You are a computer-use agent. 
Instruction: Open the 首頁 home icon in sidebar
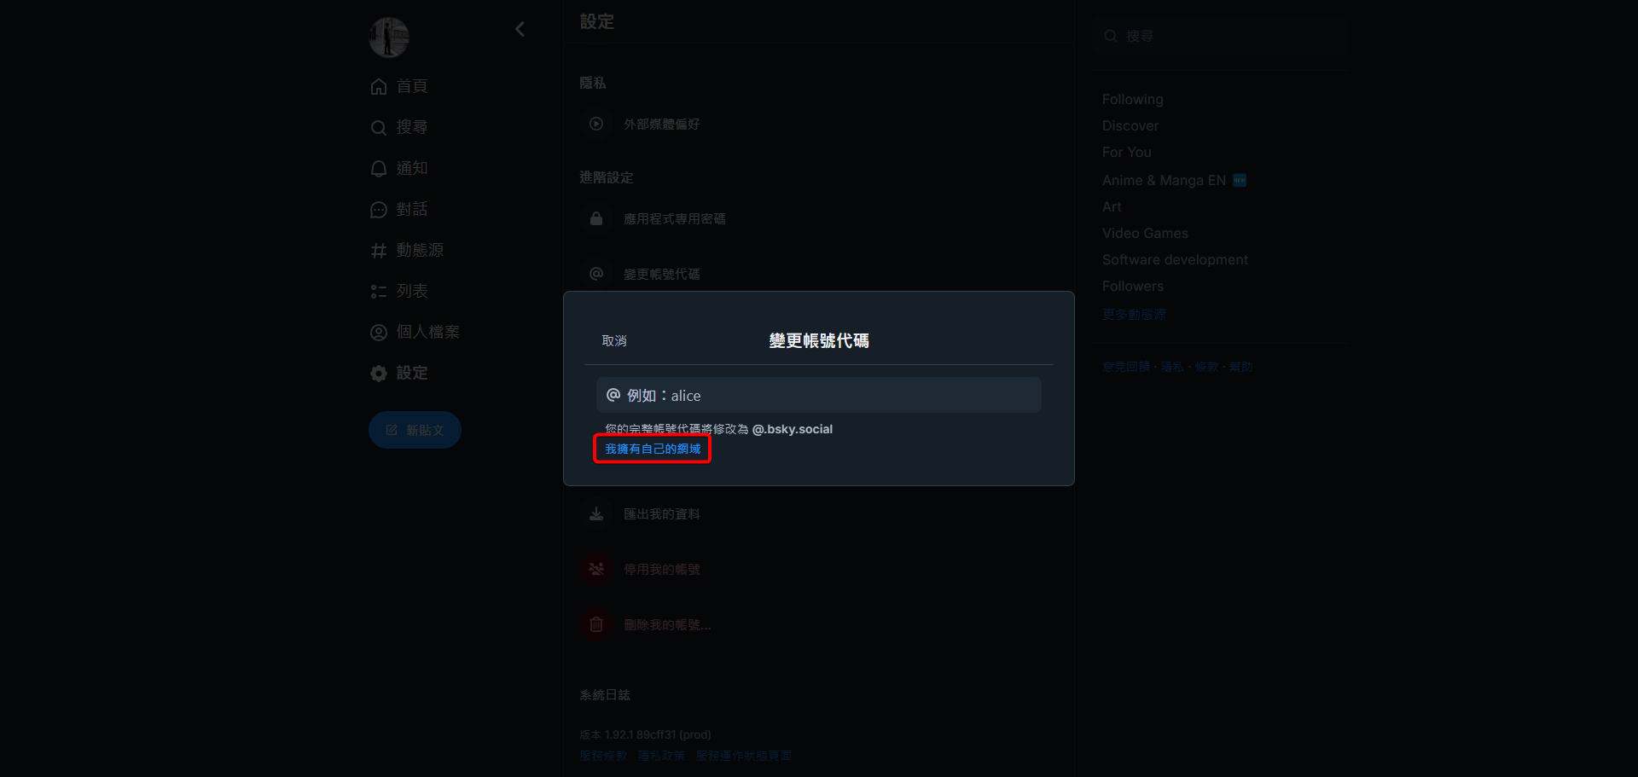click(x=379, y=86)
